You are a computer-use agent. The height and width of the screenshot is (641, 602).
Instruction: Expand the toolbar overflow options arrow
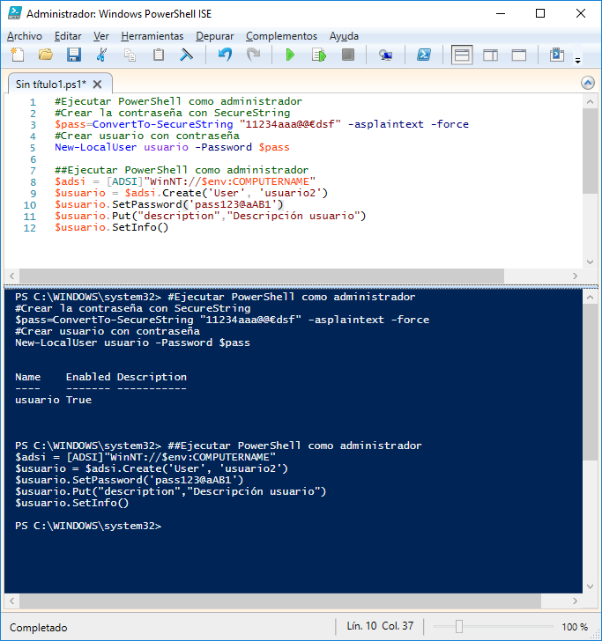(x=578, y=61)
